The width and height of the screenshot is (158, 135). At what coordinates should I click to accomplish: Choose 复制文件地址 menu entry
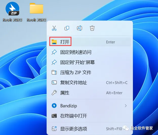89,83
